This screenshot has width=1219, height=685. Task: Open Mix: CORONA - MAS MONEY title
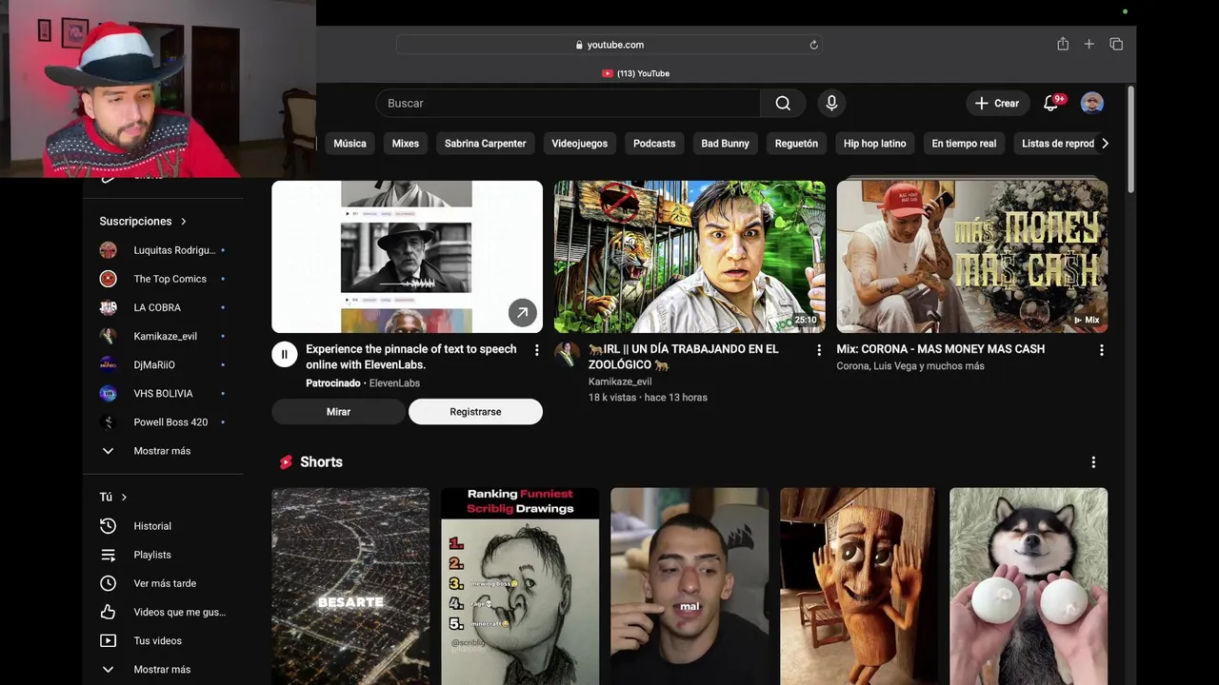coord(941,349)
